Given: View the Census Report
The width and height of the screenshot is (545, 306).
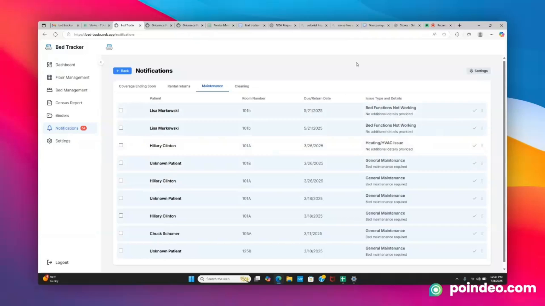Looking at the screenshot, I should [x=69, y=103].
